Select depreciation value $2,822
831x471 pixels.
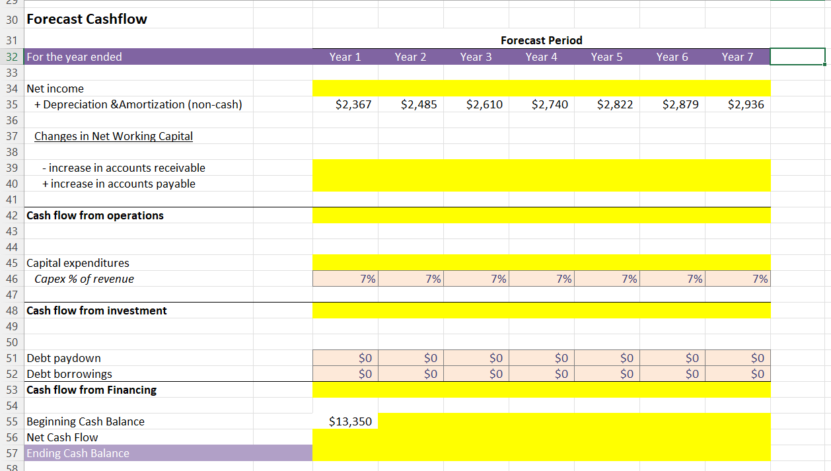click(x=606, y=104)
